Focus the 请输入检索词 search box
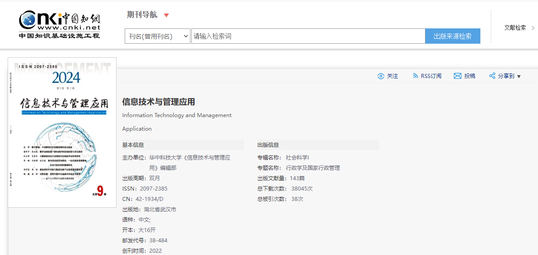Screen dimensions: 538x255 308,36
